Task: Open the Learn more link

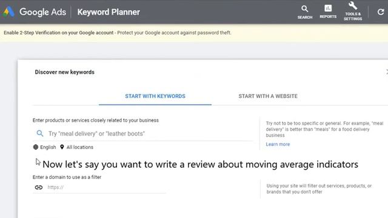Action: tap(278, 144)
